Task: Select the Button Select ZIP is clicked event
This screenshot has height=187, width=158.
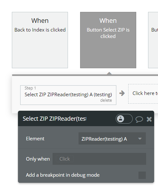Action: pyautogui.click(x=108, y=40)
